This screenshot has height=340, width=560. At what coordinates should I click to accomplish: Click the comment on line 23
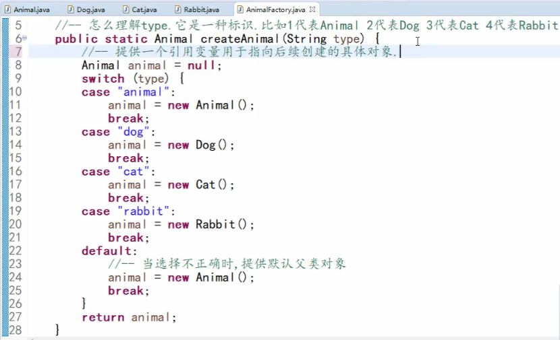click(x=227, y=264)
